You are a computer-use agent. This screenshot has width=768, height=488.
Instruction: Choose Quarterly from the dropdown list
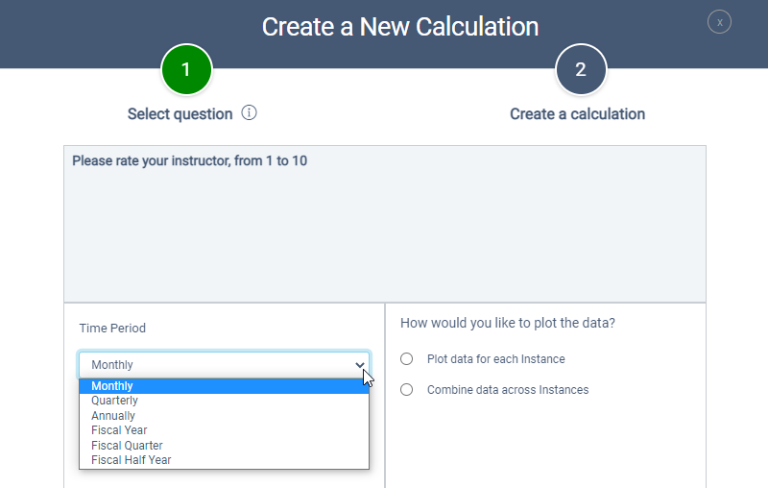tap(114, 401)
